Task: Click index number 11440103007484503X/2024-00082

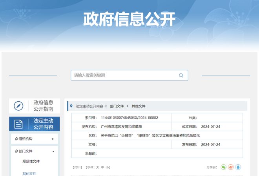Action: coord(129,118)
